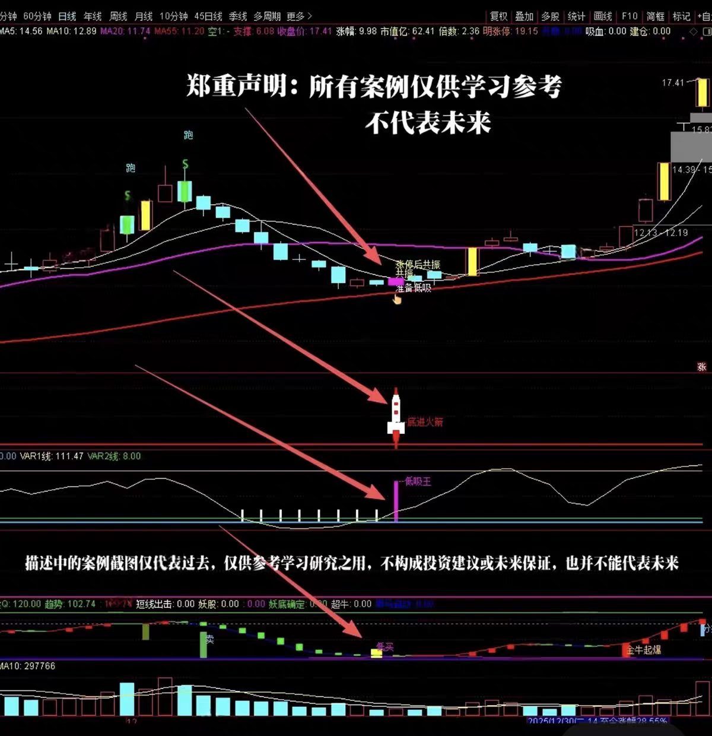Click the 低吸王 signal label
This screenshot has height=736, width=712.
[x=418, y=481]
